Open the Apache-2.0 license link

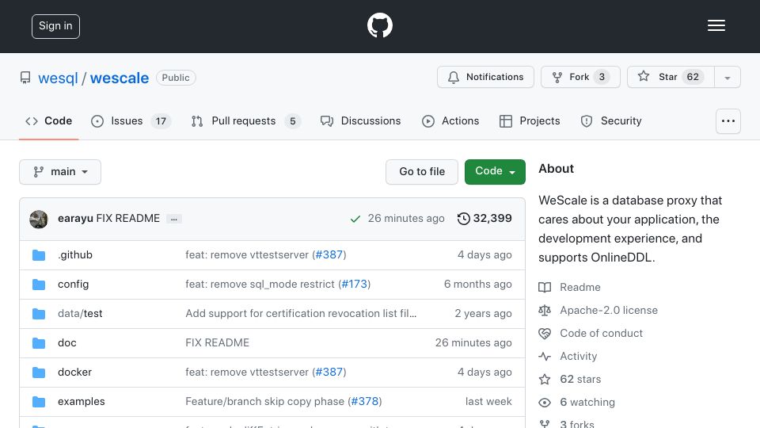point(609,310)
